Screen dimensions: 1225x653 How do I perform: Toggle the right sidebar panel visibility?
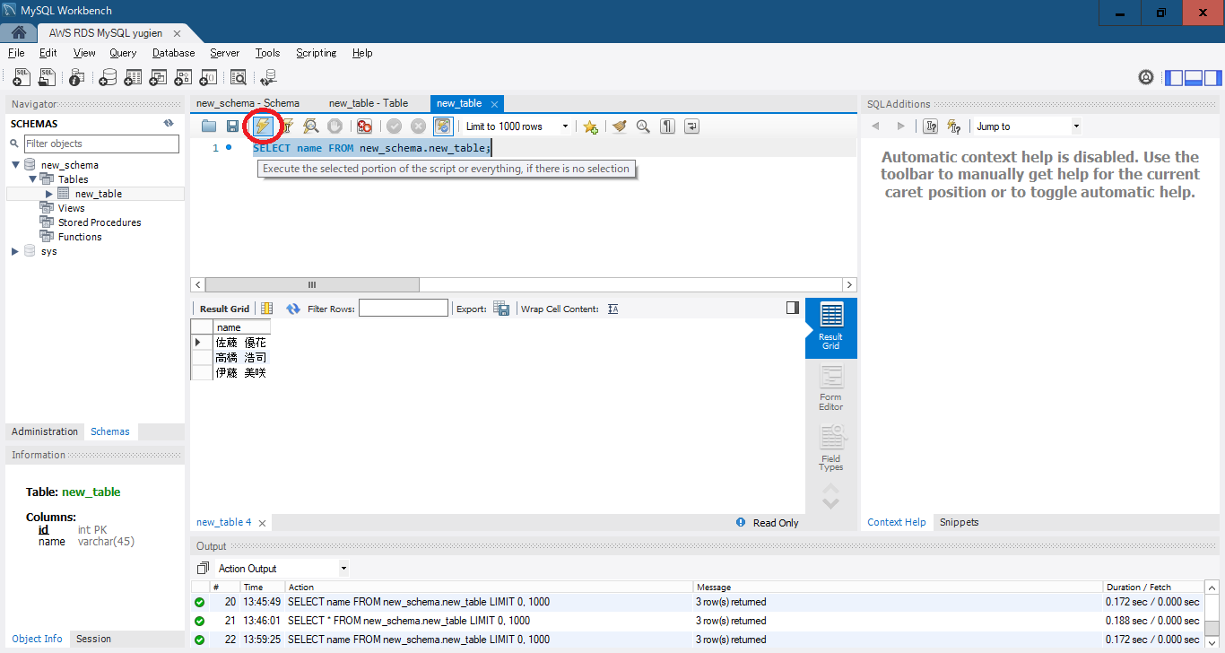[x=1212, y=78]
